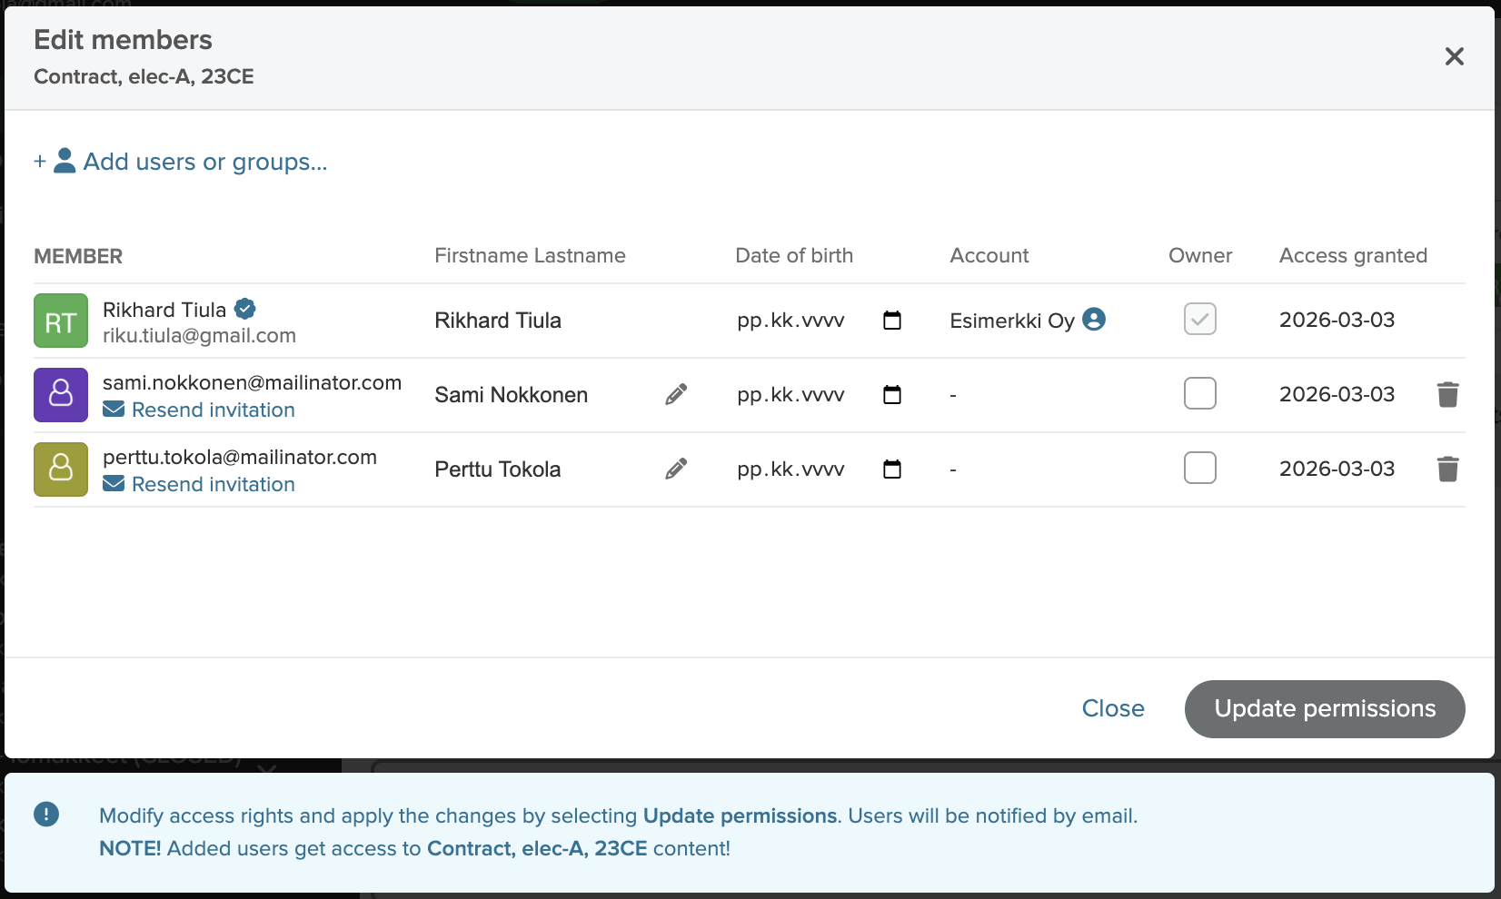
Task: Delete Sami Nokkonen with the trash icon
Action: click(1447, 394)
